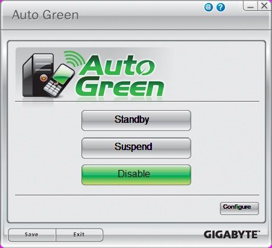Close the Auto Green window with X
This screenshot has width=272, height=248.
coord(264,5)
